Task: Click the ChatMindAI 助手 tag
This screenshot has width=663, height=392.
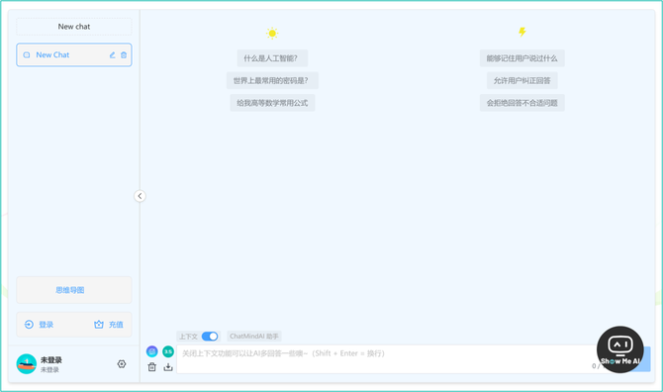Action: [x=254, y=337]
